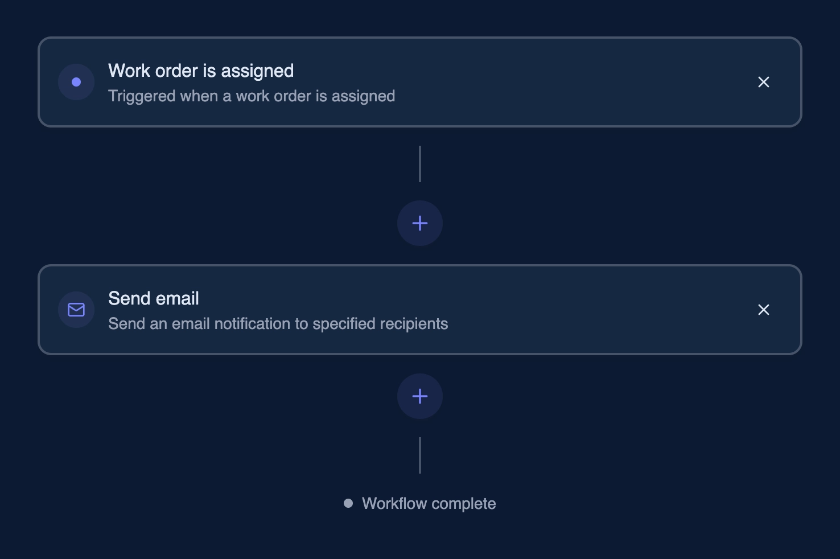This screenshot has width=840, height=559.
Task: Select the Send email workflow step
Action: [419, 310]
